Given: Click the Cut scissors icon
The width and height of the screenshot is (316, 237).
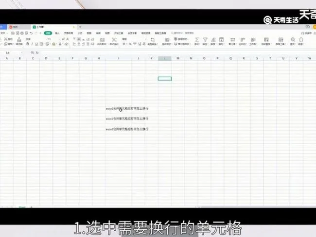Looking at the screenshot, I should (6, 39).
